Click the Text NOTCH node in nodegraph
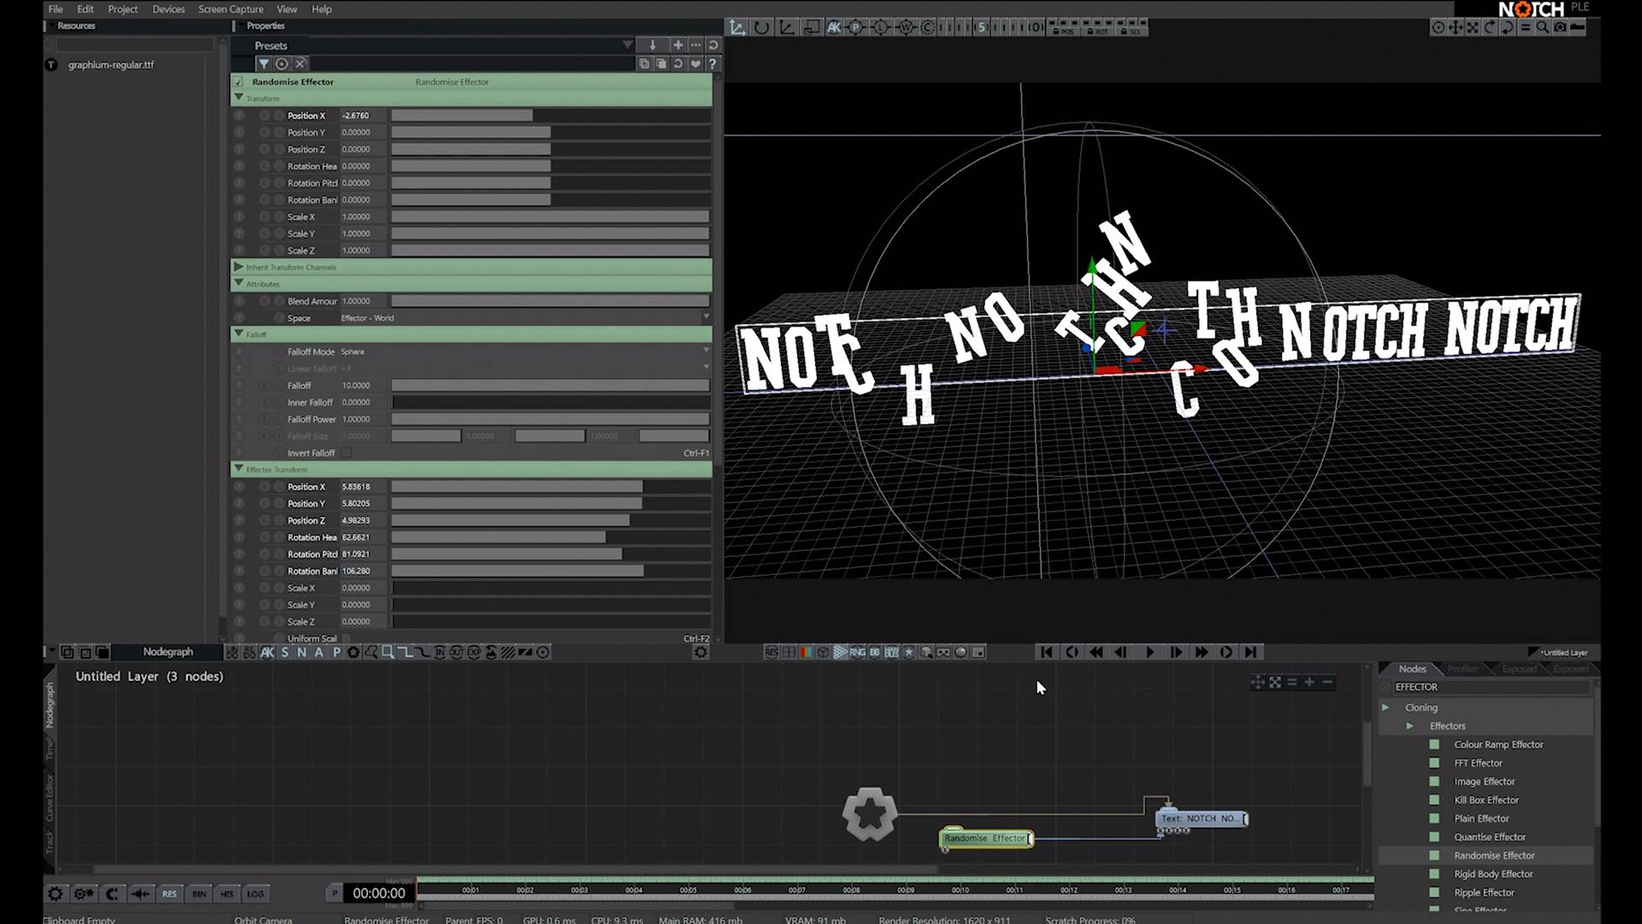This screenshot has height=924, width=1642. 1201,819
